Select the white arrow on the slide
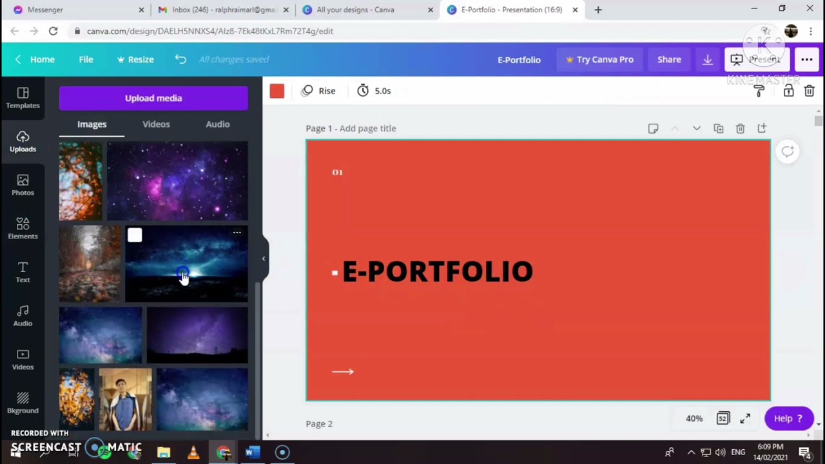This screenshot has height=464, width=825. click(343, 371)
